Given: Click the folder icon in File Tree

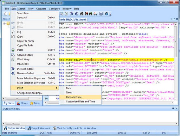Looking at the screenshot, I should [x=8, y=23].
